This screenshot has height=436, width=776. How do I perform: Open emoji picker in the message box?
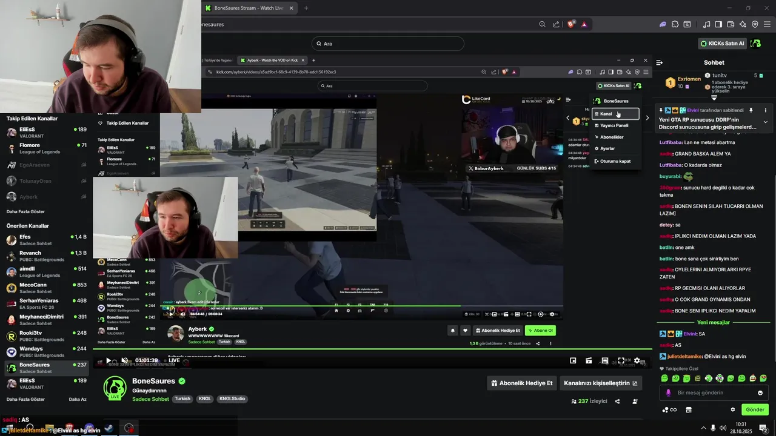tap(760, 392)
